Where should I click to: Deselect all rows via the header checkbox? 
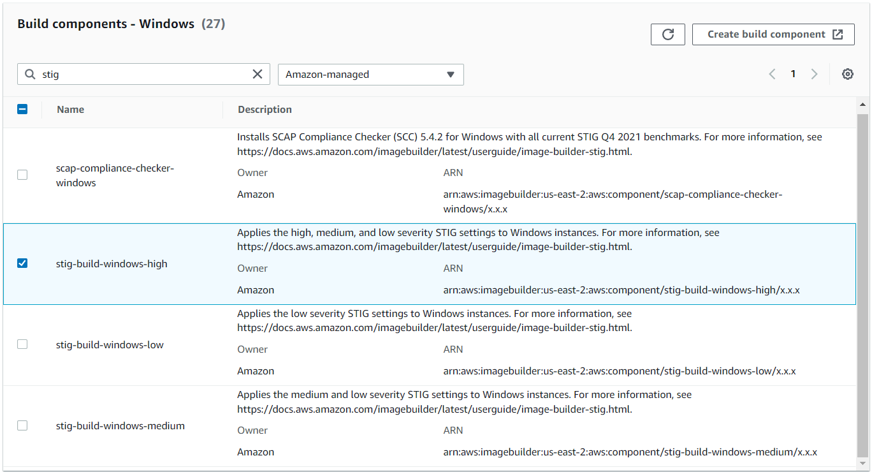(22, 109)
